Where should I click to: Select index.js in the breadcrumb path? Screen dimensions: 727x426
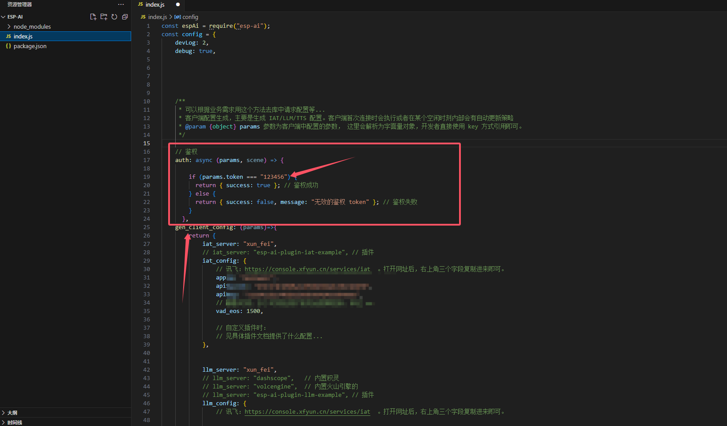tap(157, 17)
